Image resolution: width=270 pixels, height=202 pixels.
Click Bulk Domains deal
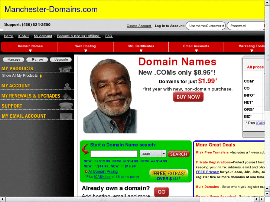click(x=207, y=187)
